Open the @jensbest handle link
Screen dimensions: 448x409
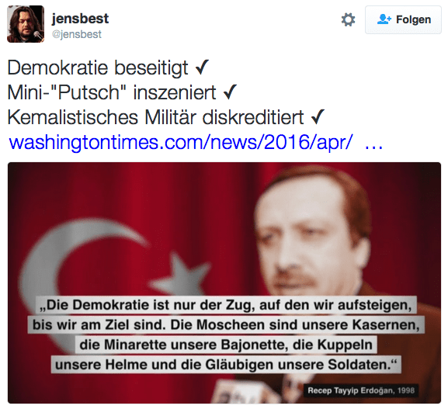[77, 34]
